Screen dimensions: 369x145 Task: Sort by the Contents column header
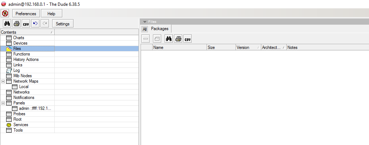pyautogui.click(x=27, y=32)
